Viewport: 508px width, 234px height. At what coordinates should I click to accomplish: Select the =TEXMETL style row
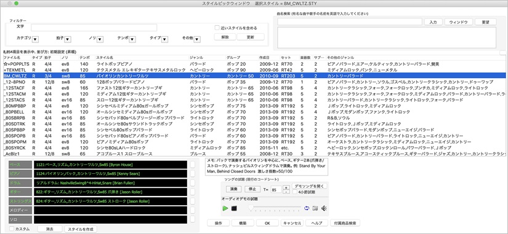(254, 70)
